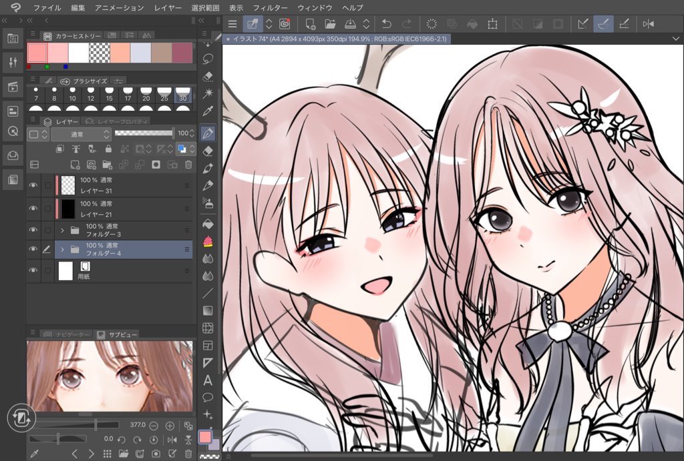Toggle Set as Reference Layer lighthouse icon
This screenshot has height=461, width=684.
click(76, 149)
